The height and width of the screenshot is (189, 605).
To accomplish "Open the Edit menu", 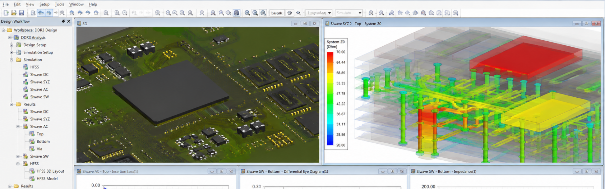I will pyautogui.click(x=17, y=4).
